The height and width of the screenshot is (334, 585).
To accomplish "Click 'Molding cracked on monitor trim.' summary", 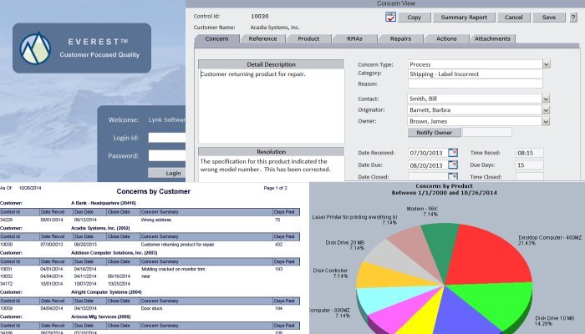I will [x=174, y=269].
